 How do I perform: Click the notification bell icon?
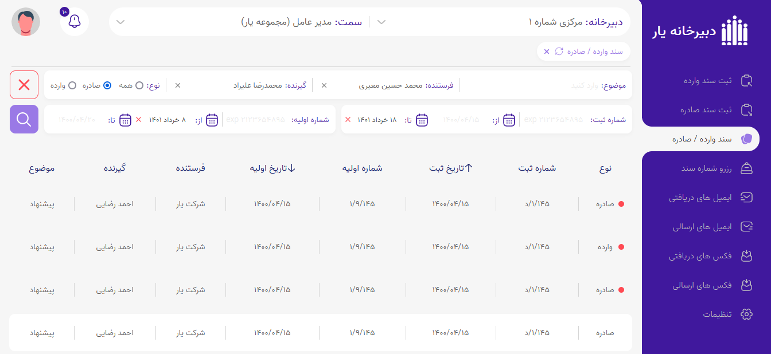click(74, 21)
